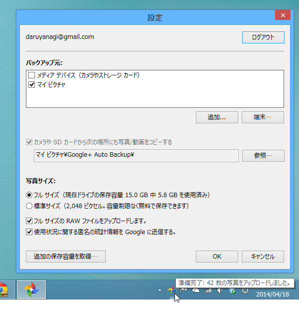Confirm settings with the OK button
This screenshot has width=299, height=309.
(x=217, y=257)
